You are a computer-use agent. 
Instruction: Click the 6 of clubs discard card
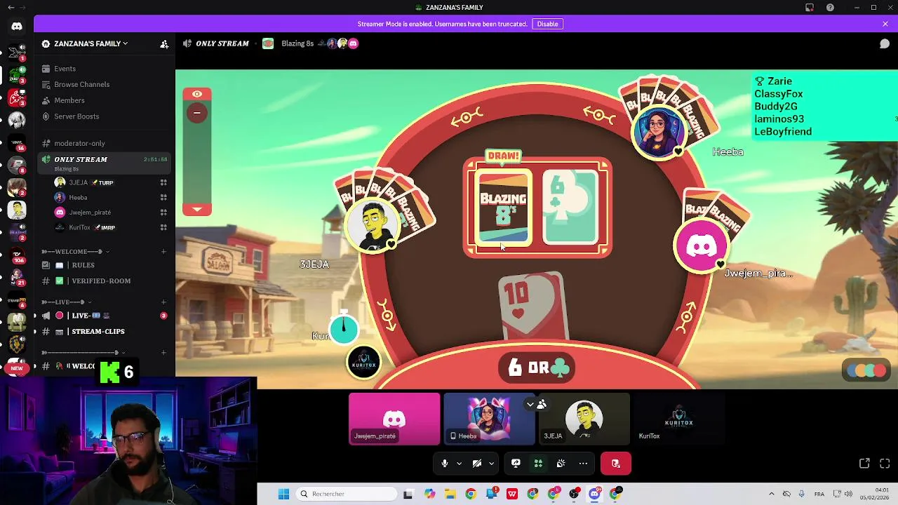570,208
